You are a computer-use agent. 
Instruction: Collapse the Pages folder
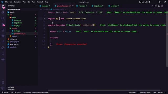[14, 17]
